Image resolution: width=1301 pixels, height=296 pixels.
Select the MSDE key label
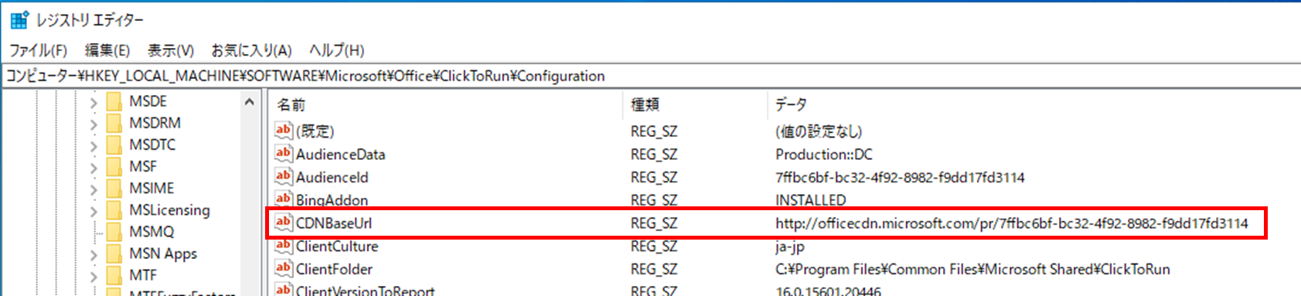click(148, 101)
